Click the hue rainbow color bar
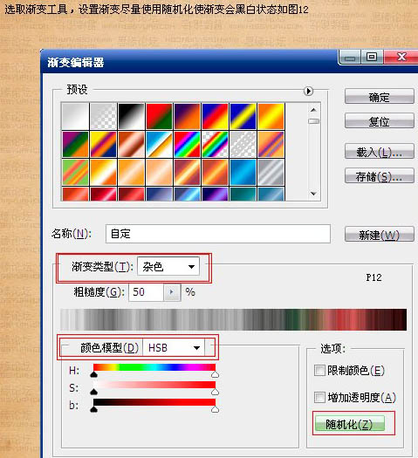The width and height of the screenshot is (418, 458). coord(154,367)
